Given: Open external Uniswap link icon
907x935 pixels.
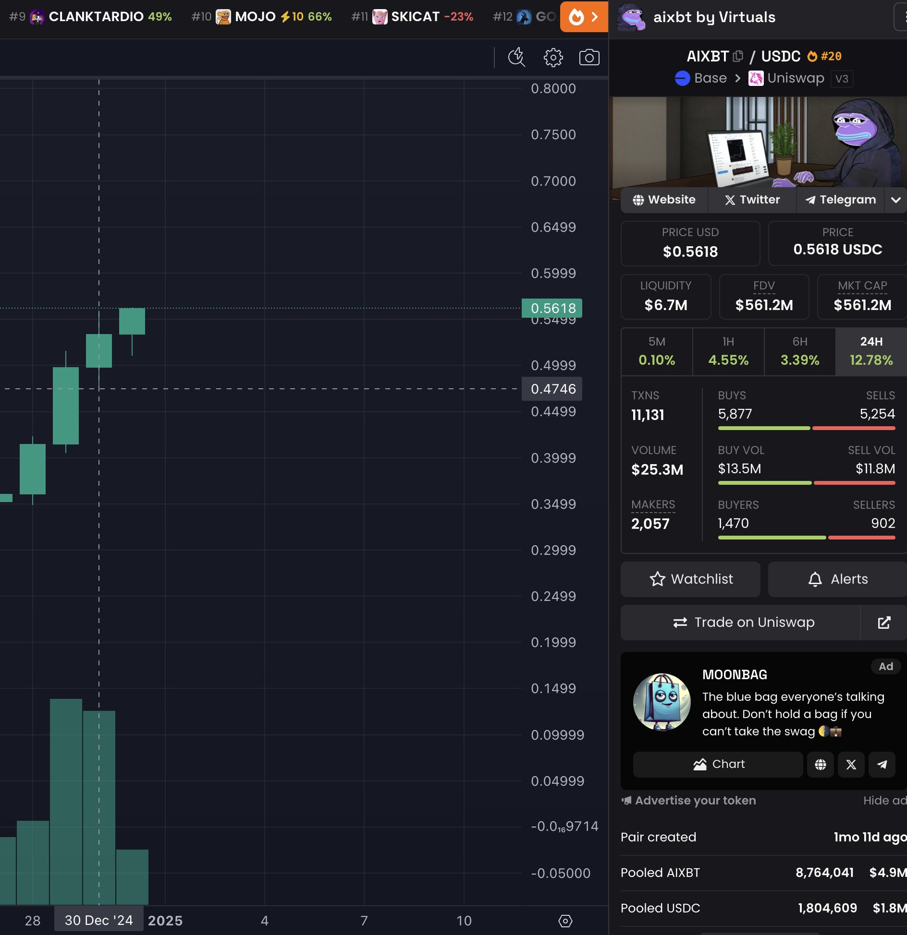Looking at the screenshot, I should tap(883, 623).
